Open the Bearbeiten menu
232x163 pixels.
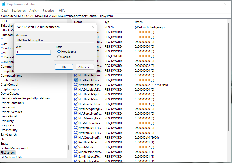pos(19,11)
